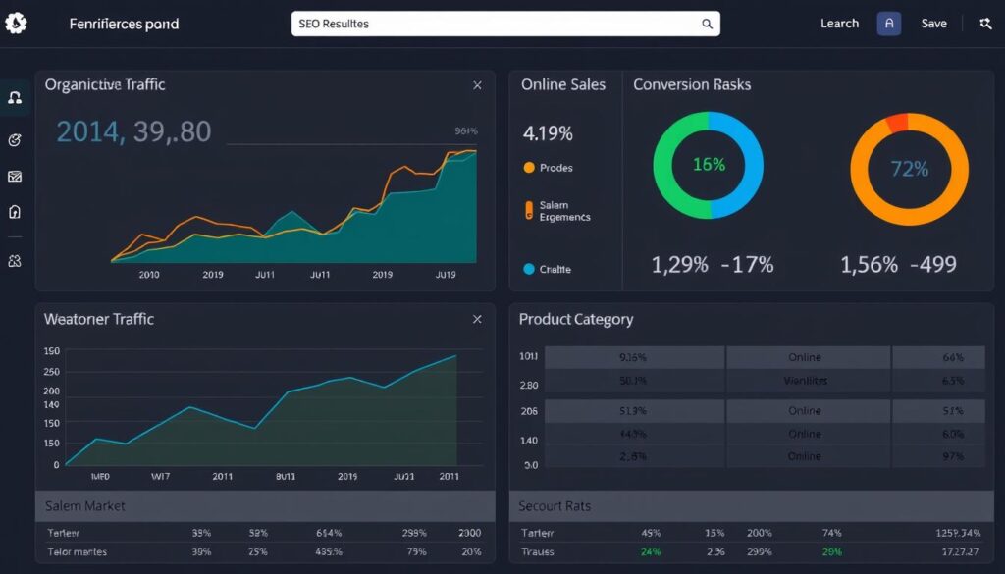
Task: Click the 72% orange donut chart
Action: click(x=908, y=169)
